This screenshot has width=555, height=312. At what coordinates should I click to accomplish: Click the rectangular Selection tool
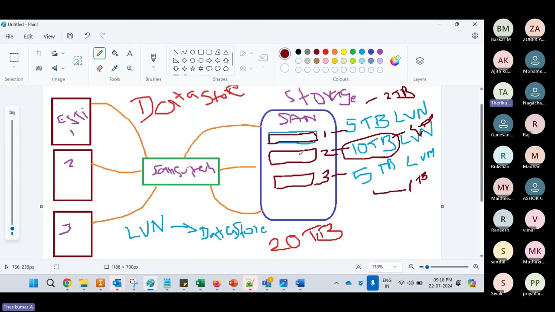coord(14,57)
